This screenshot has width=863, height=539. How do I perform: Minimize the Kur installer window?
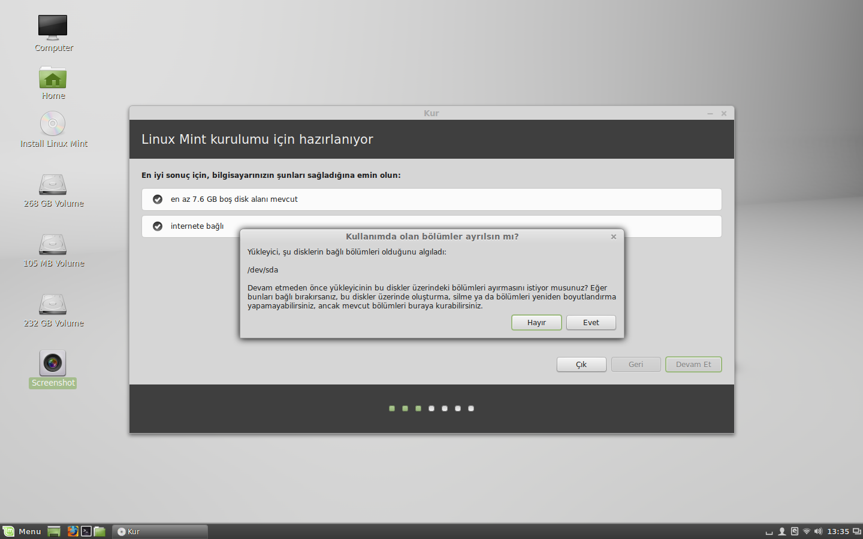[x=710, y=113]
